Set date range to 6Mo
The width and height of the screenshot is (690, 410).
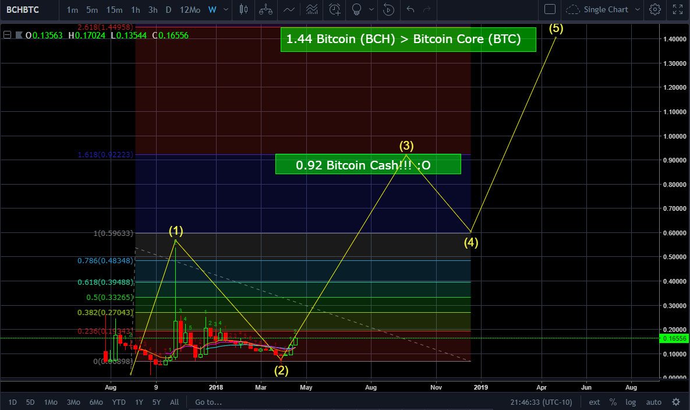point(96,402)
